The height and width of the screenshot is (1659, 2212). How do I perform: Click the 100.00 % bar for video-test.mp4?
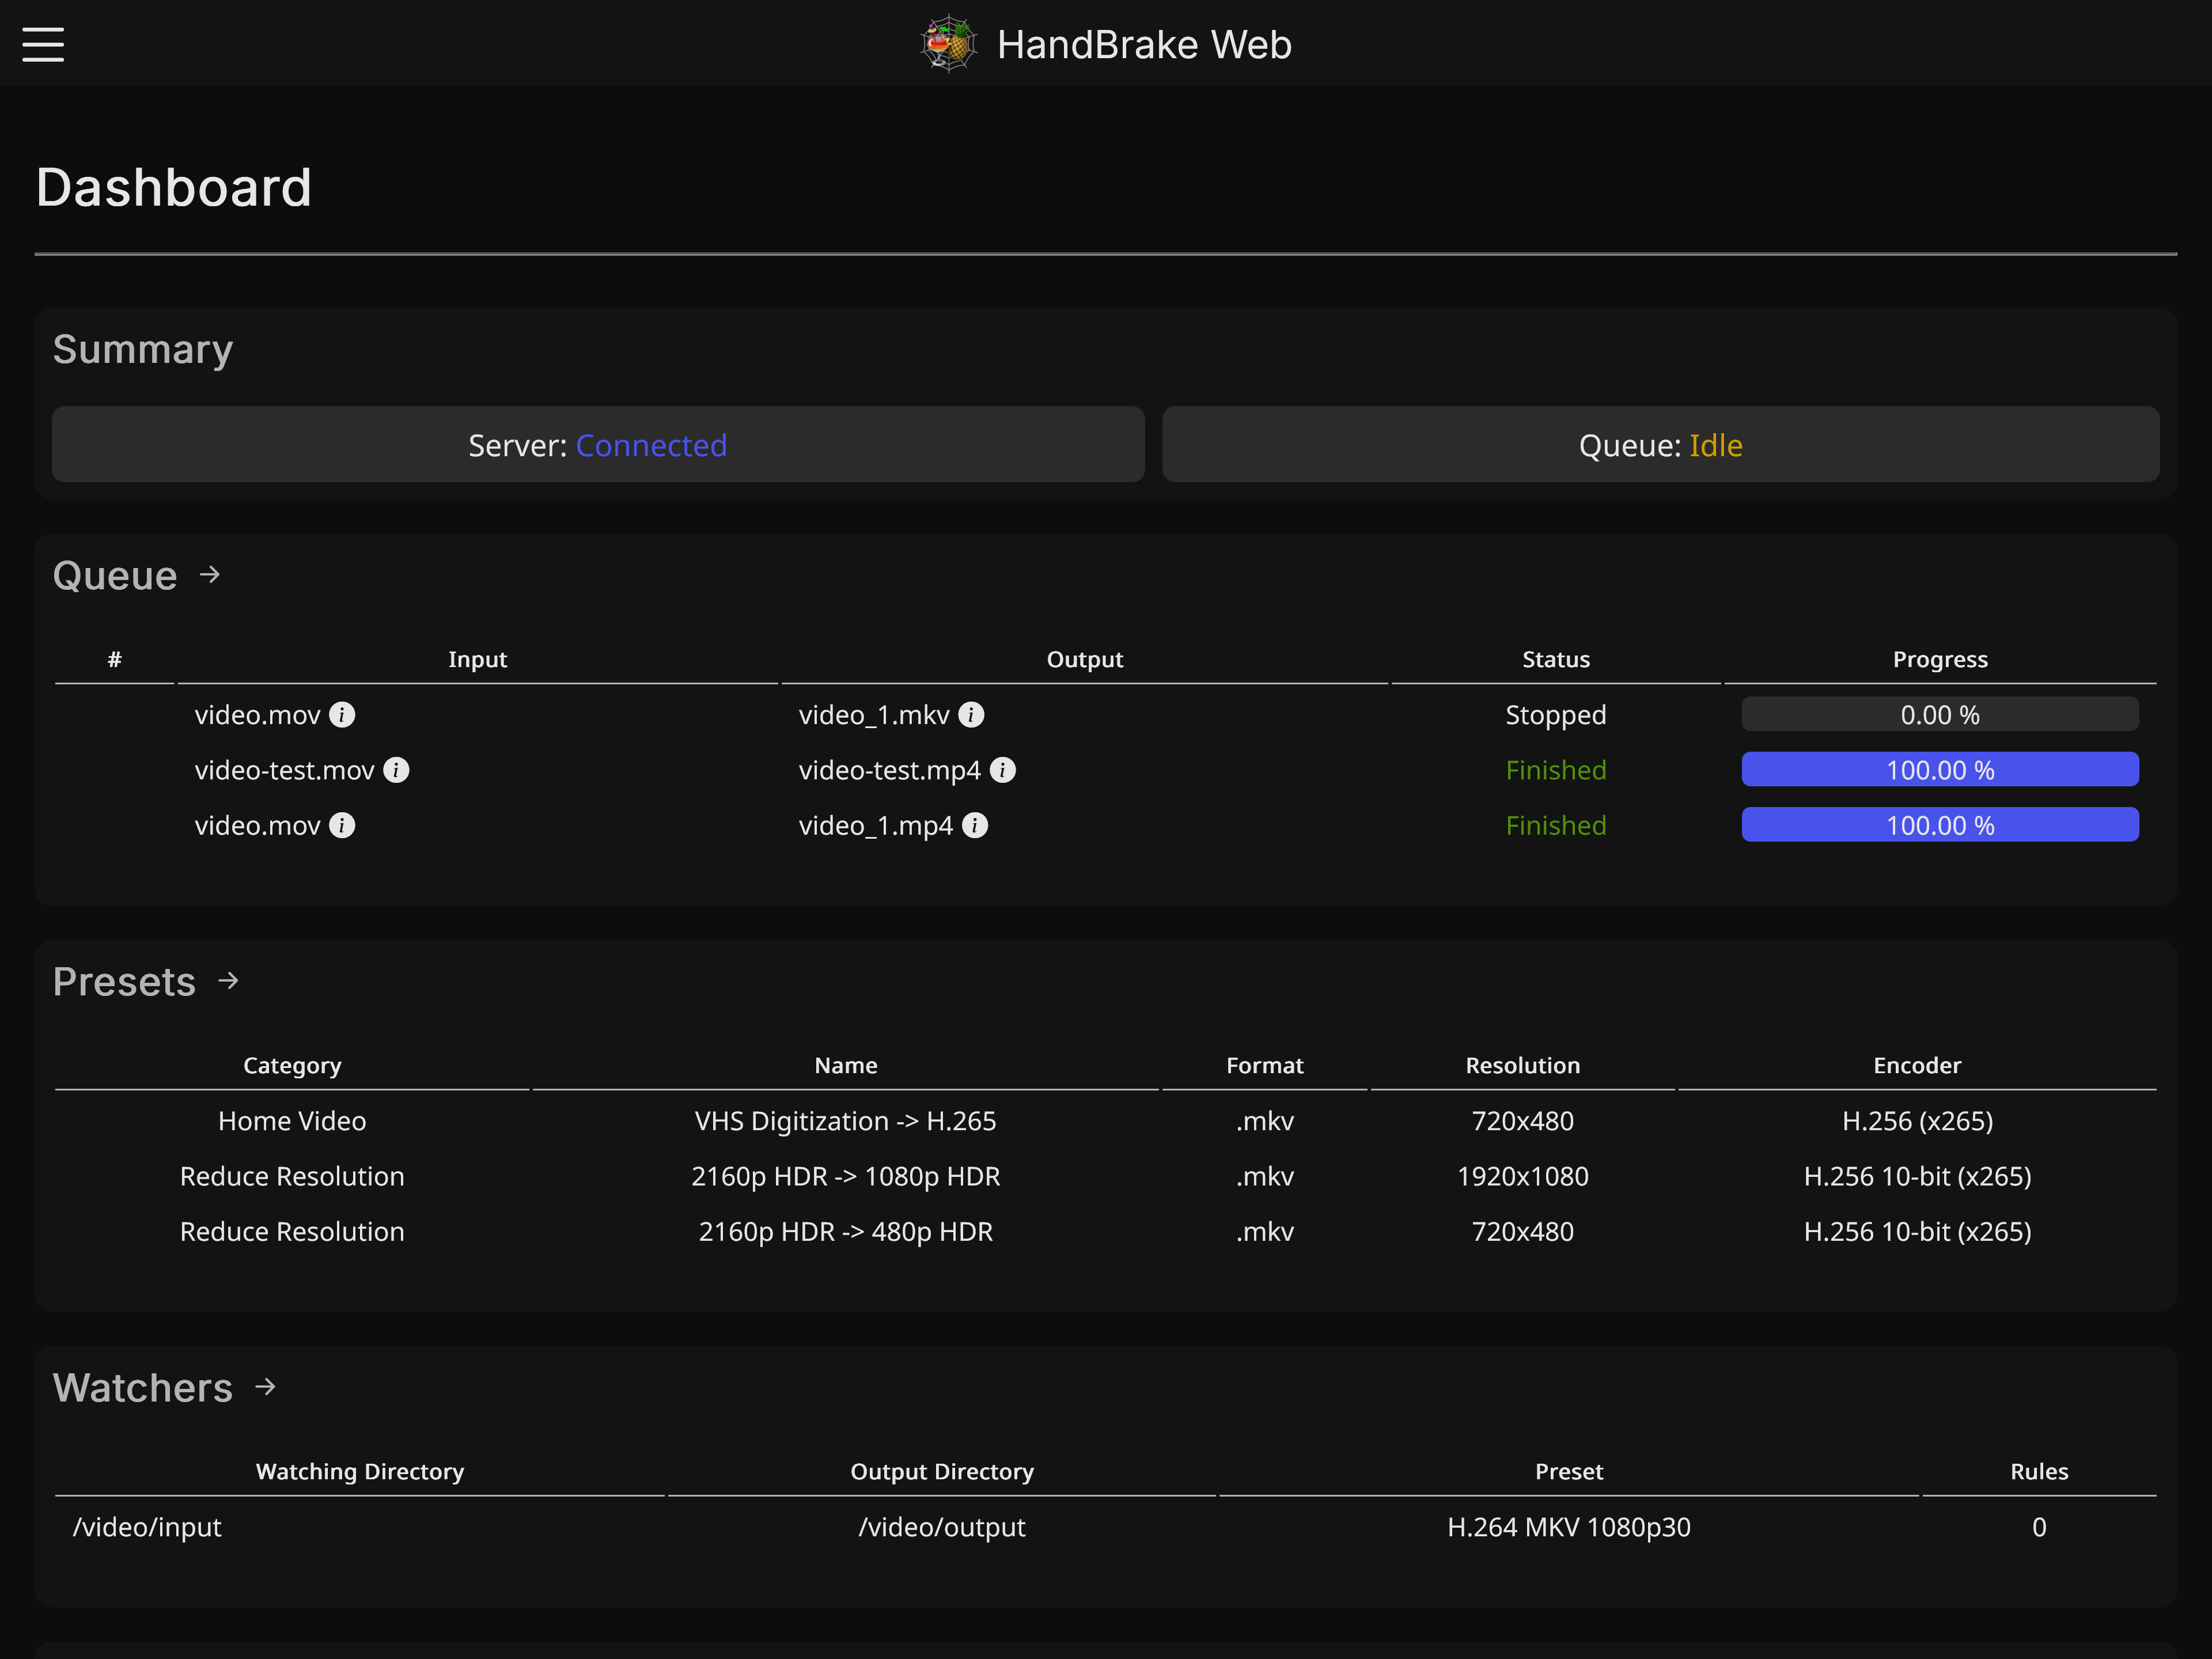click(x=1940, y=769)
